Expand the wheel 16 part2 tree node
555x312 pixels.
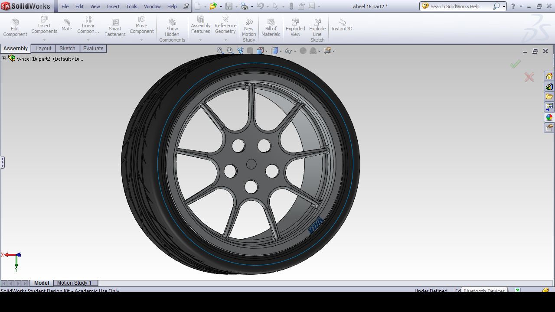tap(4, 58)
